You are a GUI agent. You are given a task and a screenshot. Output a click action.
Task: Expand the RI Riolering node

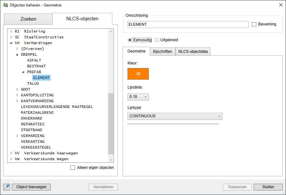coord(11,31)
